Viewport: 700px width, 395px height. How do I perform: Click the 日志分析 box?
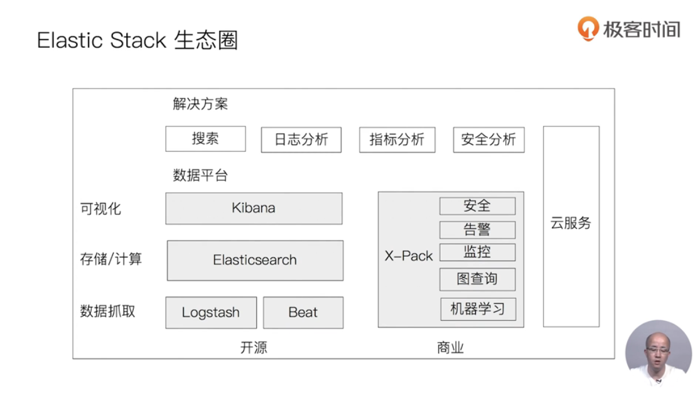301,140
